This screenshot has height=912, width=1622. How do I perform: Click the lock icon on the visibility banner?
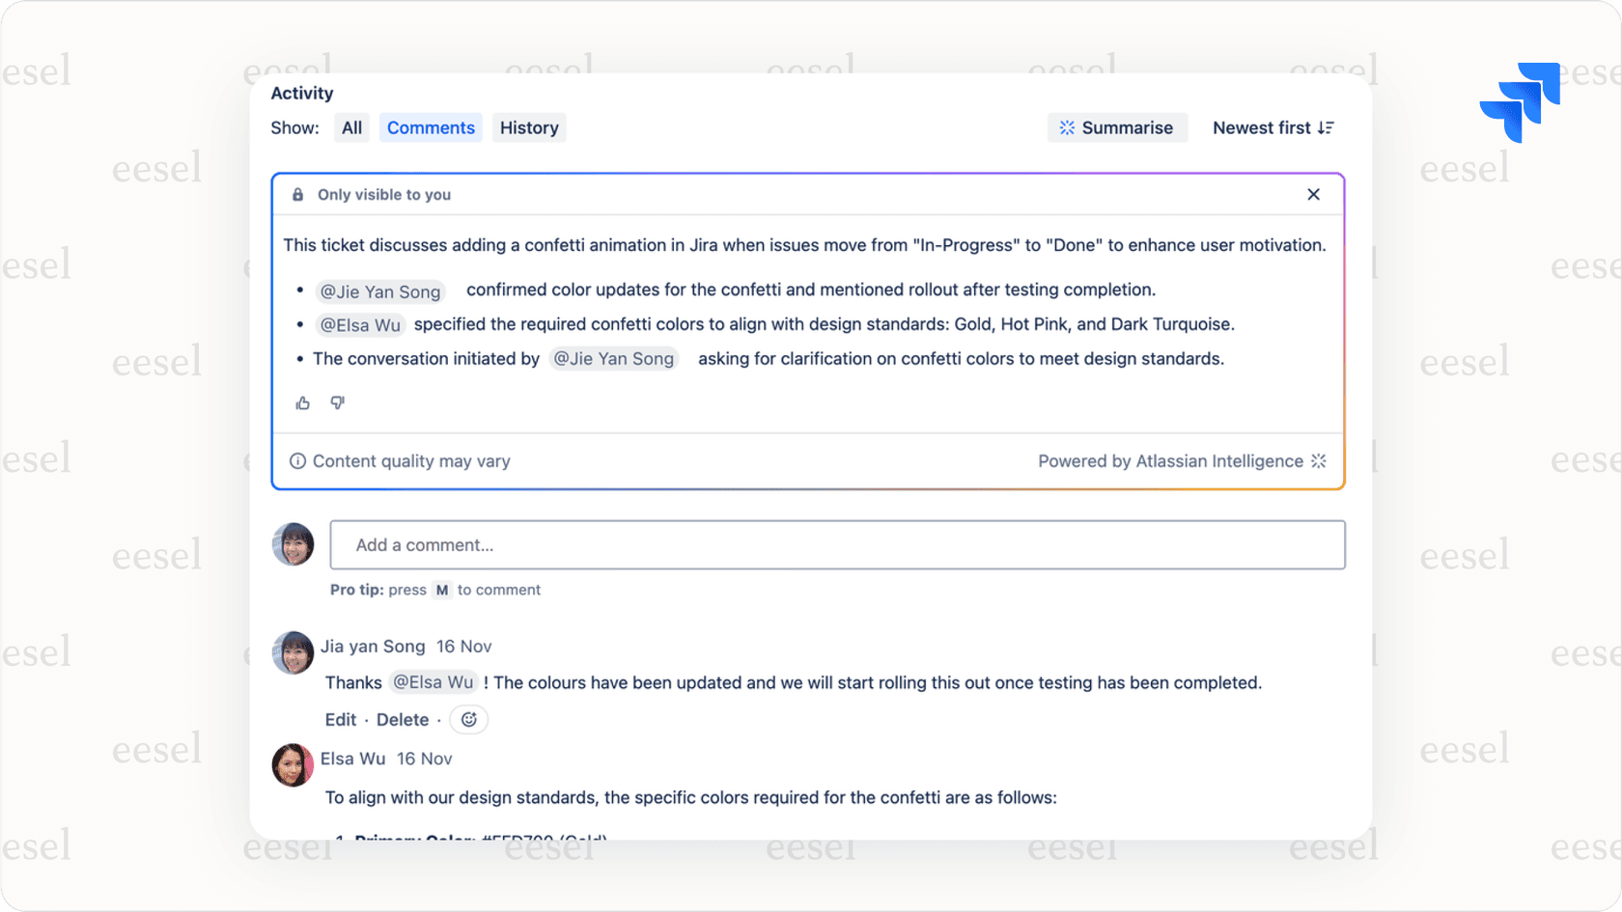point(297,194)
